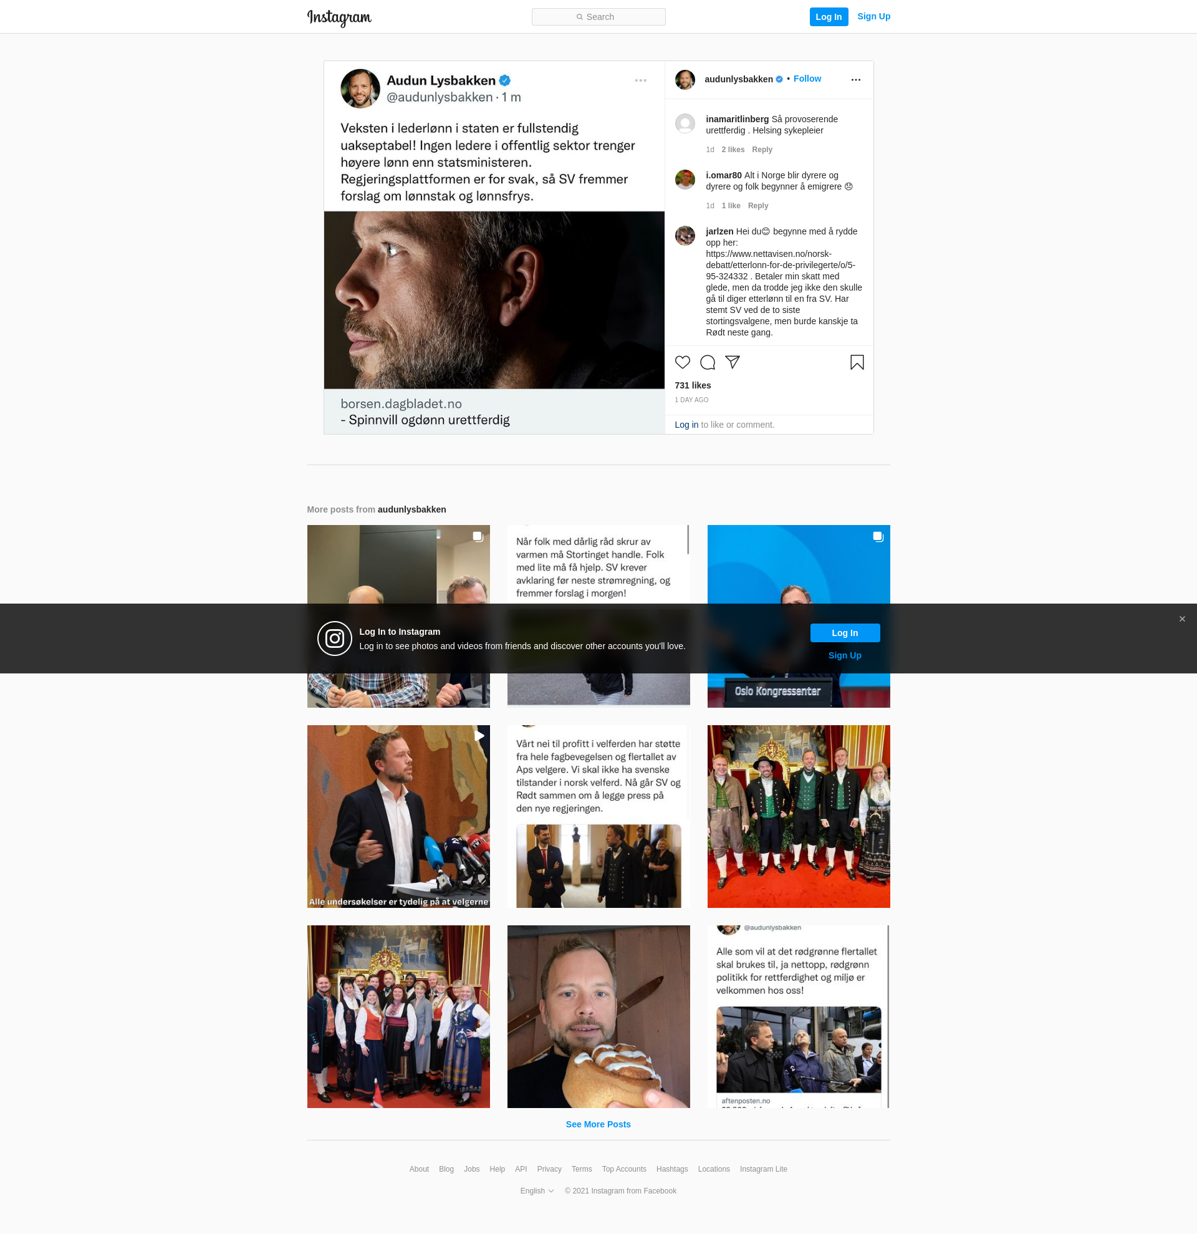Follow audunlysbakken
The height and width of the screenshot is (1234, 1197).
(807, 79)
